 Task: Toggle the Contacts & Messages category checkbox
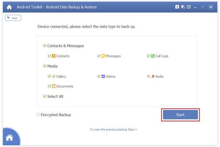pyautogui.click(x=44, y=46)
